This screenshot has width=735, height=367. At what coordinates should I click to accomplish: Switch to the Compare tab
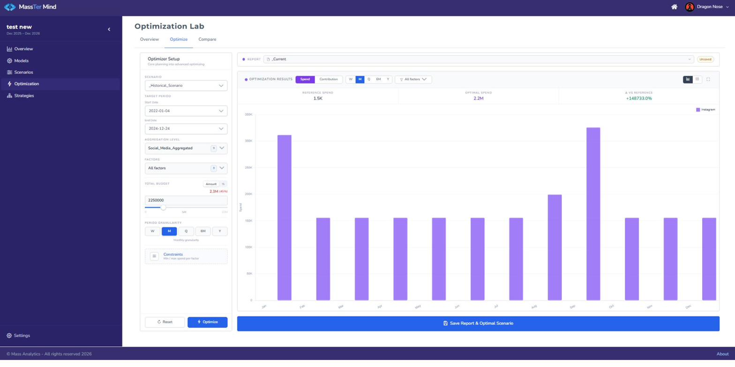point(207,39)
